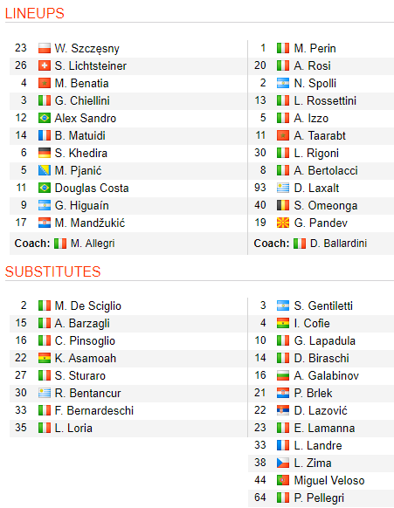Open D. Laxalt player page
The image size is (394, 508).
click(316, 189)
